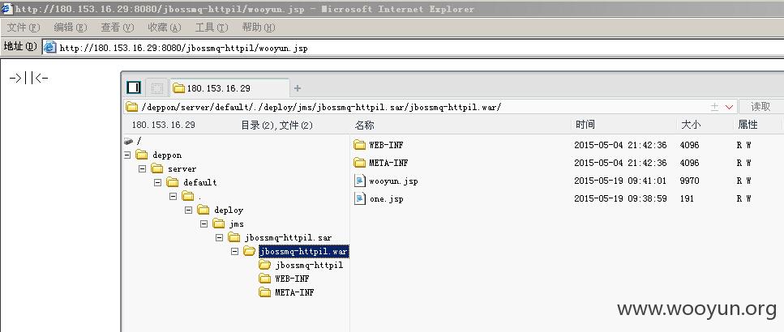The width and height of the screenshot is (784, 332).
Task: Add a new tab with plus icon
Action: [x=298, y=88]
